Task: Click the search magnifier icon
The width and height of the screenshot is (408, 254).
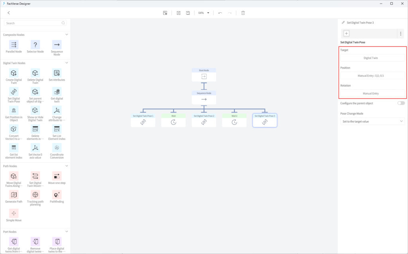Action: pyautogui.click(x=63, y=23)
